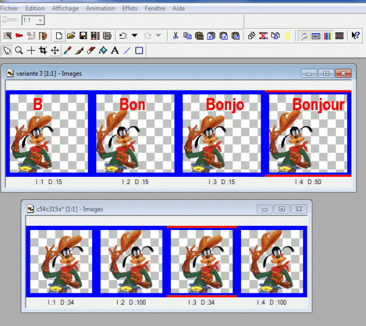
Task: Open an animation file with the folder icon
Action: (71, 36)
